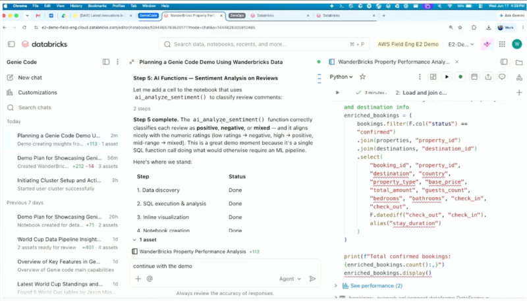Open the 20h Demo Plan for Showcasing chat
Image resolution: width=527 pixels, height=301 pixels.
pyautogui.click(x=62, y=221)
